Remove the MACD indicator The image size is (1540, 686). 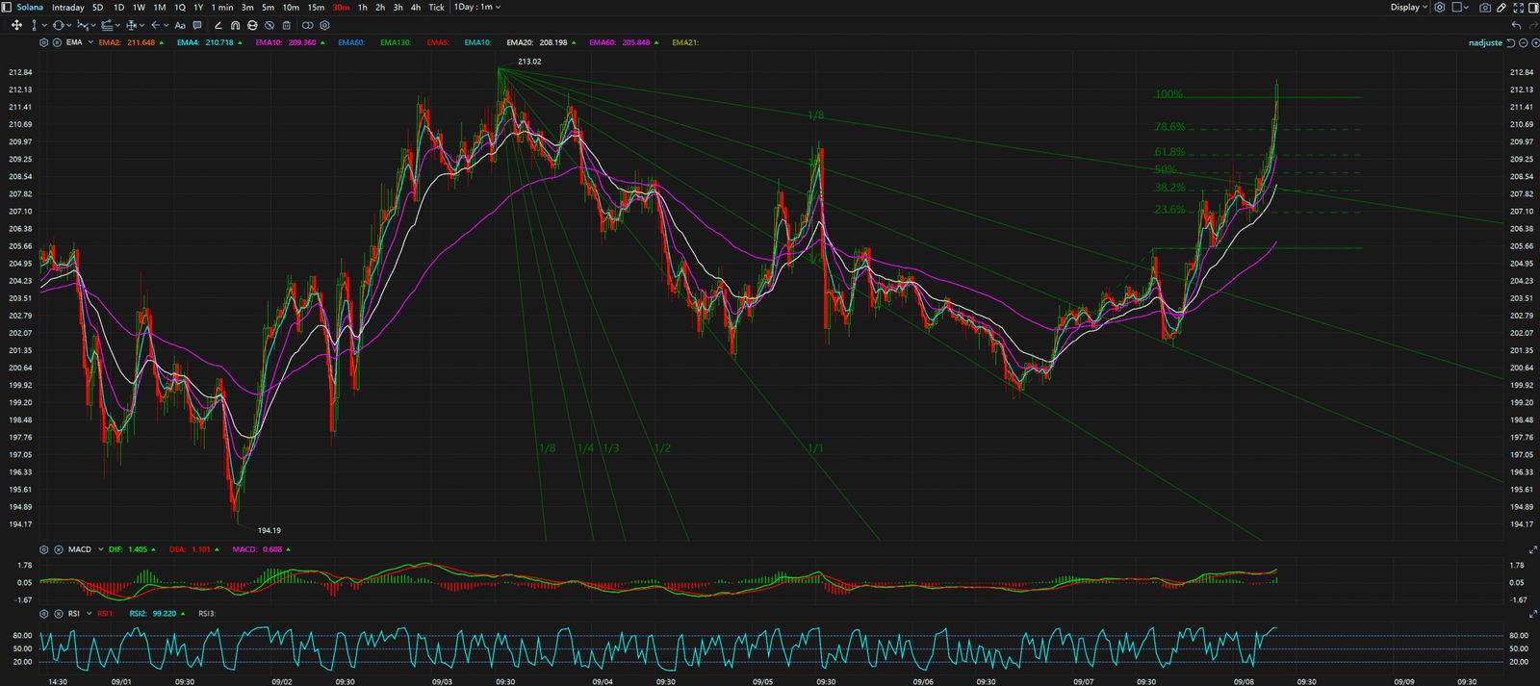(x=59, y=549)
